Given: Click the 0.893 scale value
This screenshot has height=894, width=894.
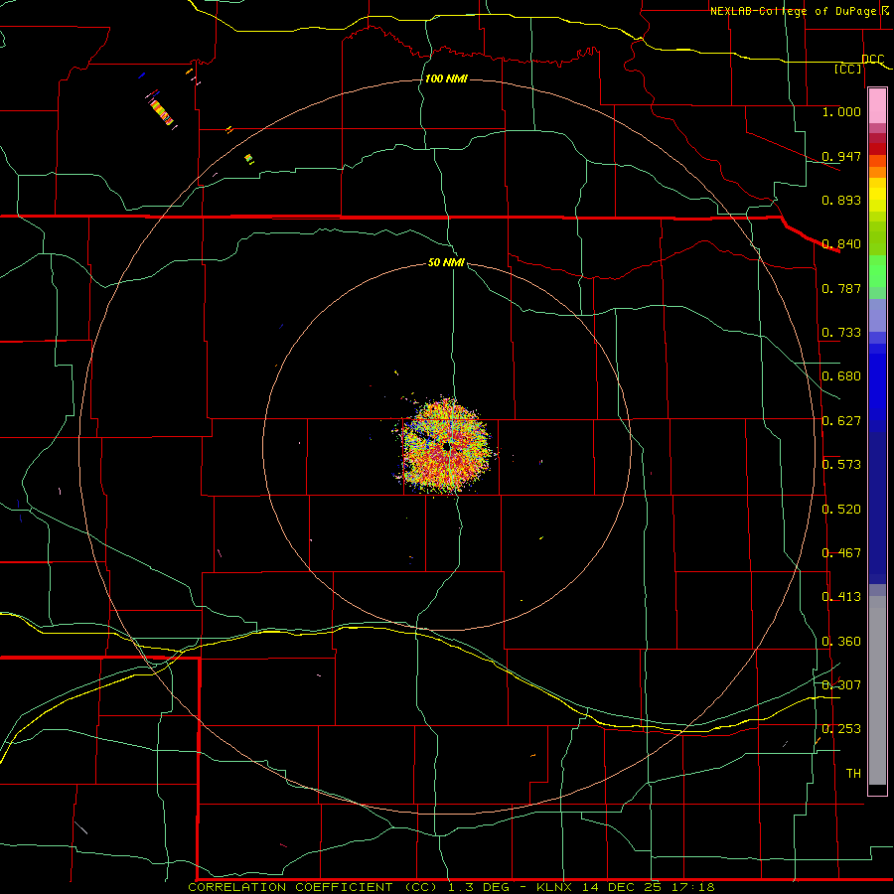Looking at the screenshot, I should (841, 200).
